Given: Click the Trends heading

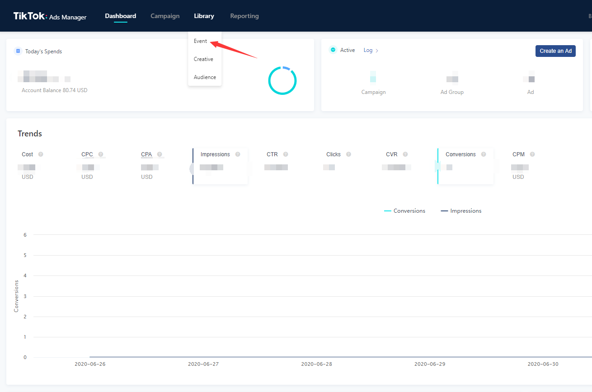Looking at the screenshot, I should click(x=30, y=134).
